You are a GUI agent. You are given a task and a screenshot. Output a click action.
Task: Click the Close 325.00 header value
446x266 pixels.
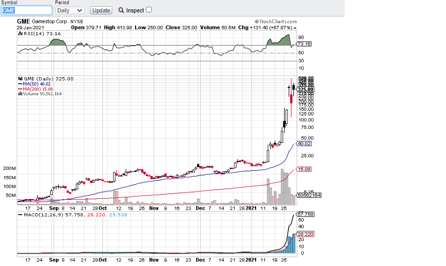coord(181,27)
